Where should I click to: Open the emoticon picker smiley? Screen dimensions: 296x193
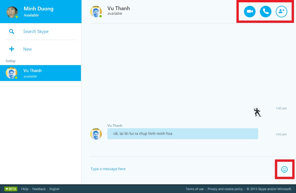[284, 169]
